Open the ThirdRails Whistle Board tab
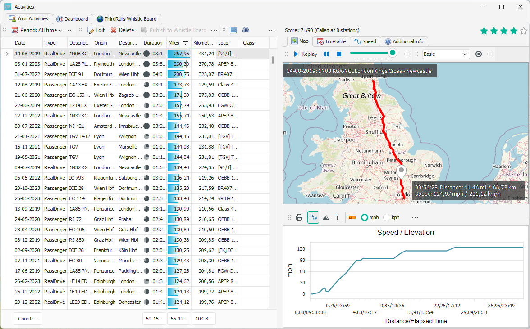This screenshot has width=530, height=329. click(x=126, y=19)
